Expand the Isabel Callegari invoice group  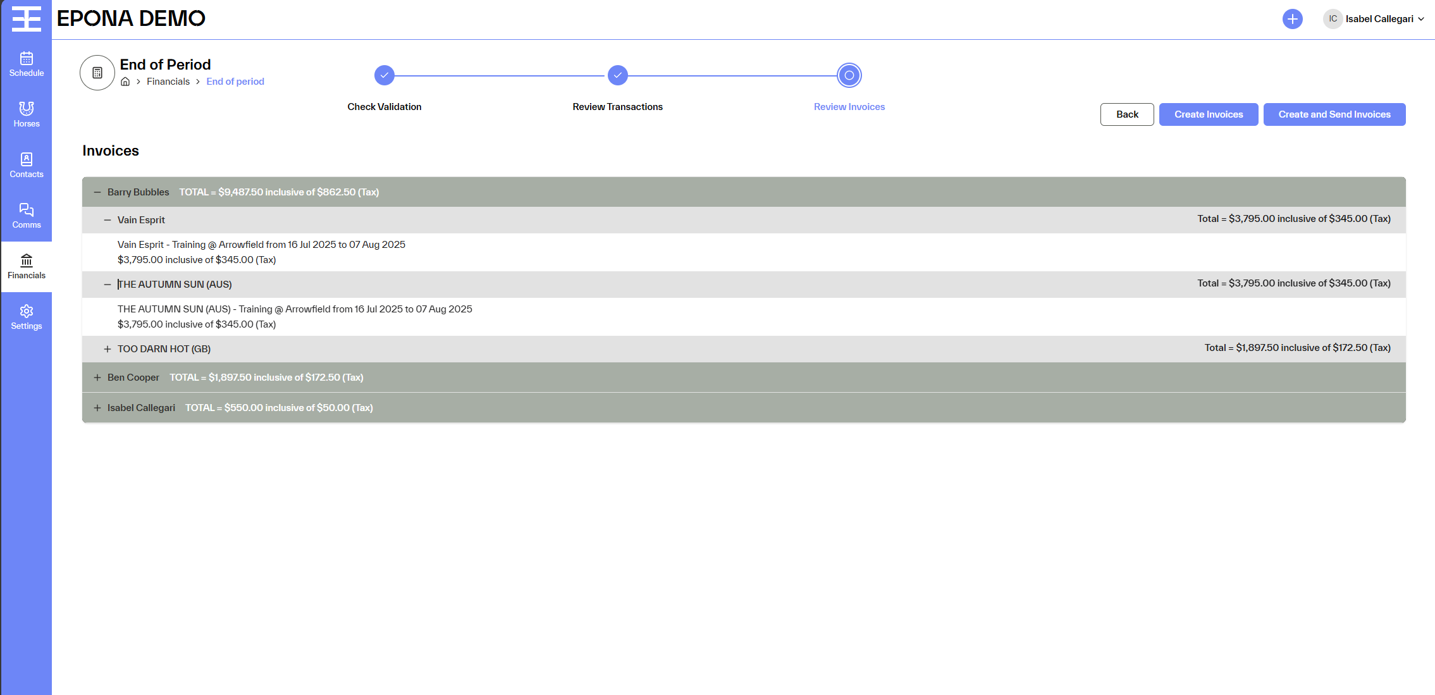pos(97,408)
